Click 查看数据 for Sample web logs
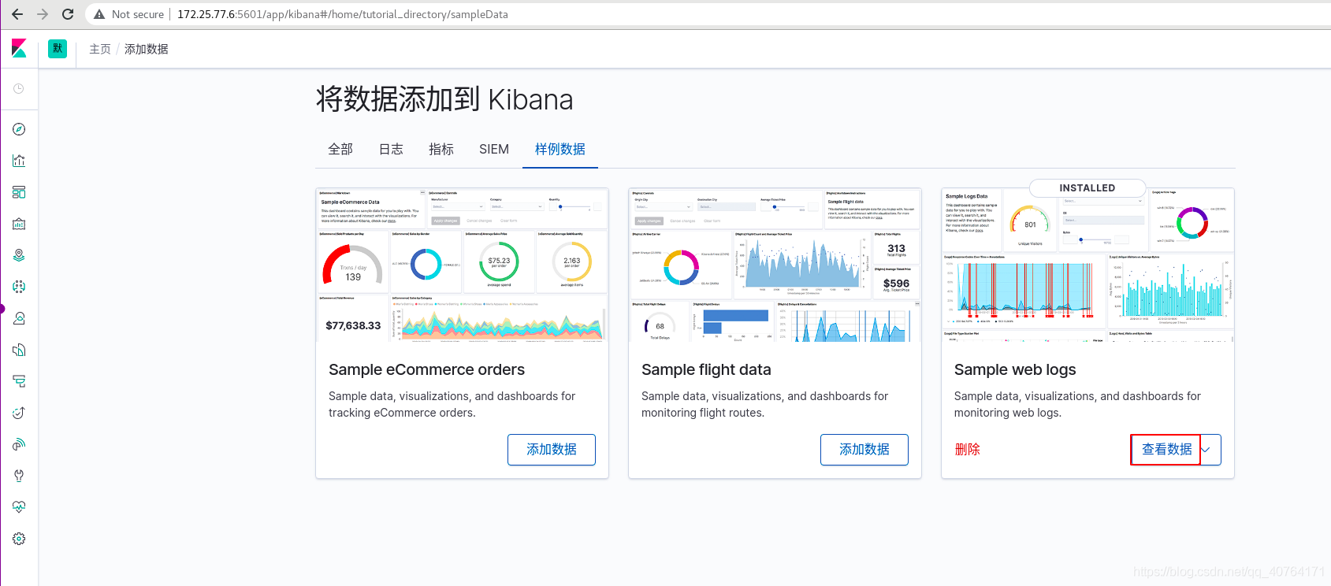The image size is (1331, 586). 1166,450
